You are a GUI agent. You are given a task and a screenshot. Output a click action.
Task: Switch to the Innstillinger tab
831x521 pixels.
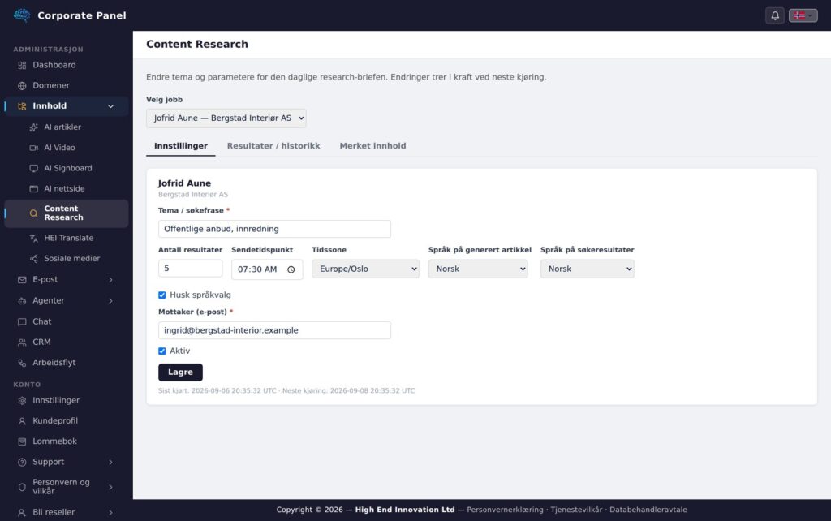[181, 146]
